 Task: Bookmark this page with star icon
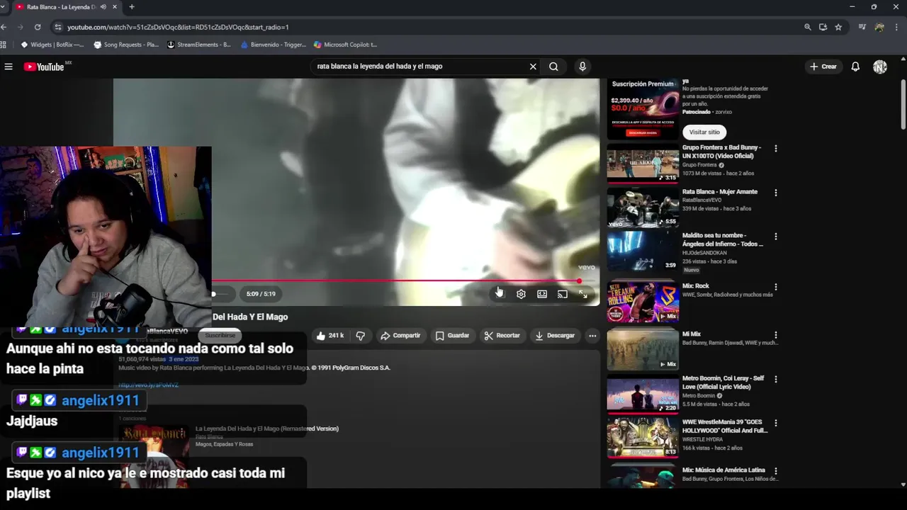pyautogui.click(x=838, y=27)
